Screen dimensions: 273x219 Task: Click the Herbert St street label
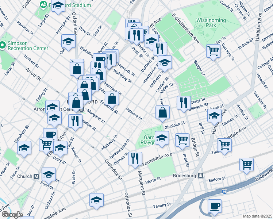pos(31,61)
